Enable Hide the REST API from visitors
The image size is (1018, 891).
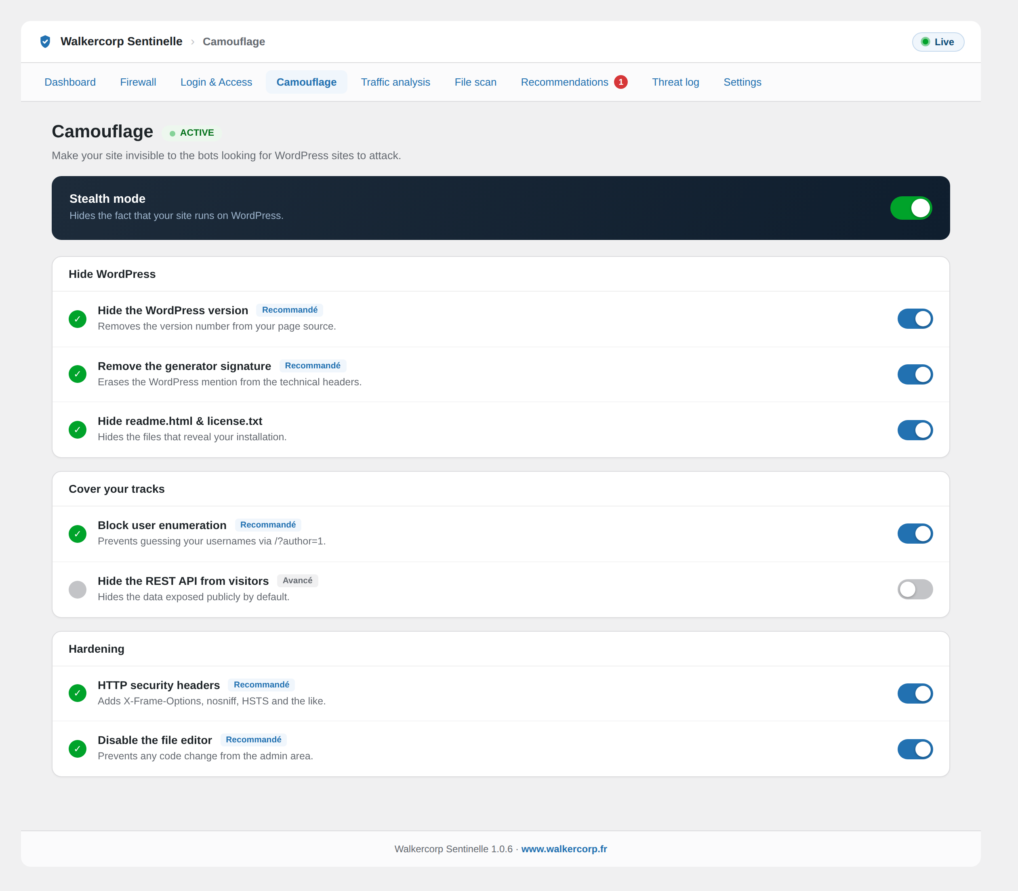coord(915,589)
